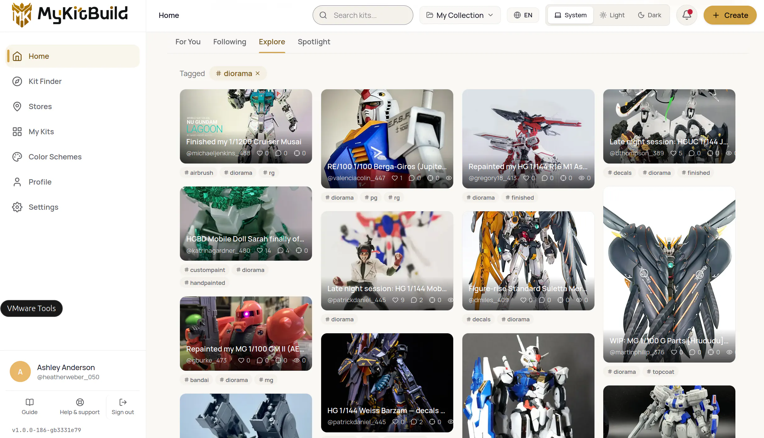Click the VMware Tools tooltip
The image size is (764, 438).
click(31, 308)
